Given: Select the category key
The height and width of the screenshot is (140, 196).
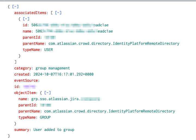Looking at the screenshot, I should click(x=23, y=68).
